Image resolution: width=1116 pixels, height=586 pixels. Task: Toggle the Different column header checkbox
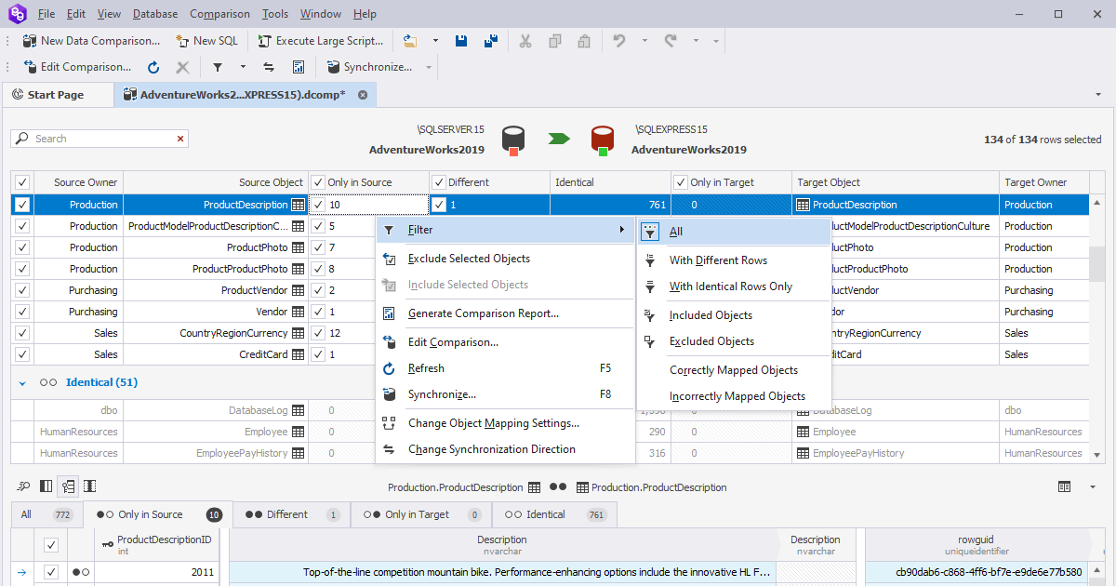(x=439, y=182)
